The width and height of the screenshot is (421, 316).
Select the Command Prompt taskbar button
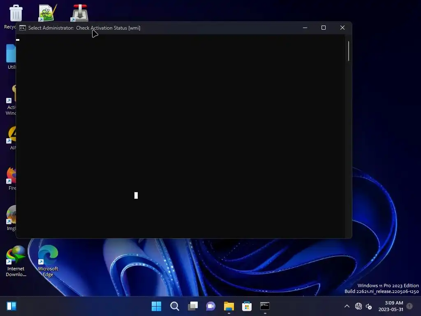click(265, 306)
